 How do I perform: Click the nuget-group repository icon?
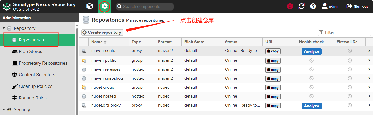tap(84, 88)
